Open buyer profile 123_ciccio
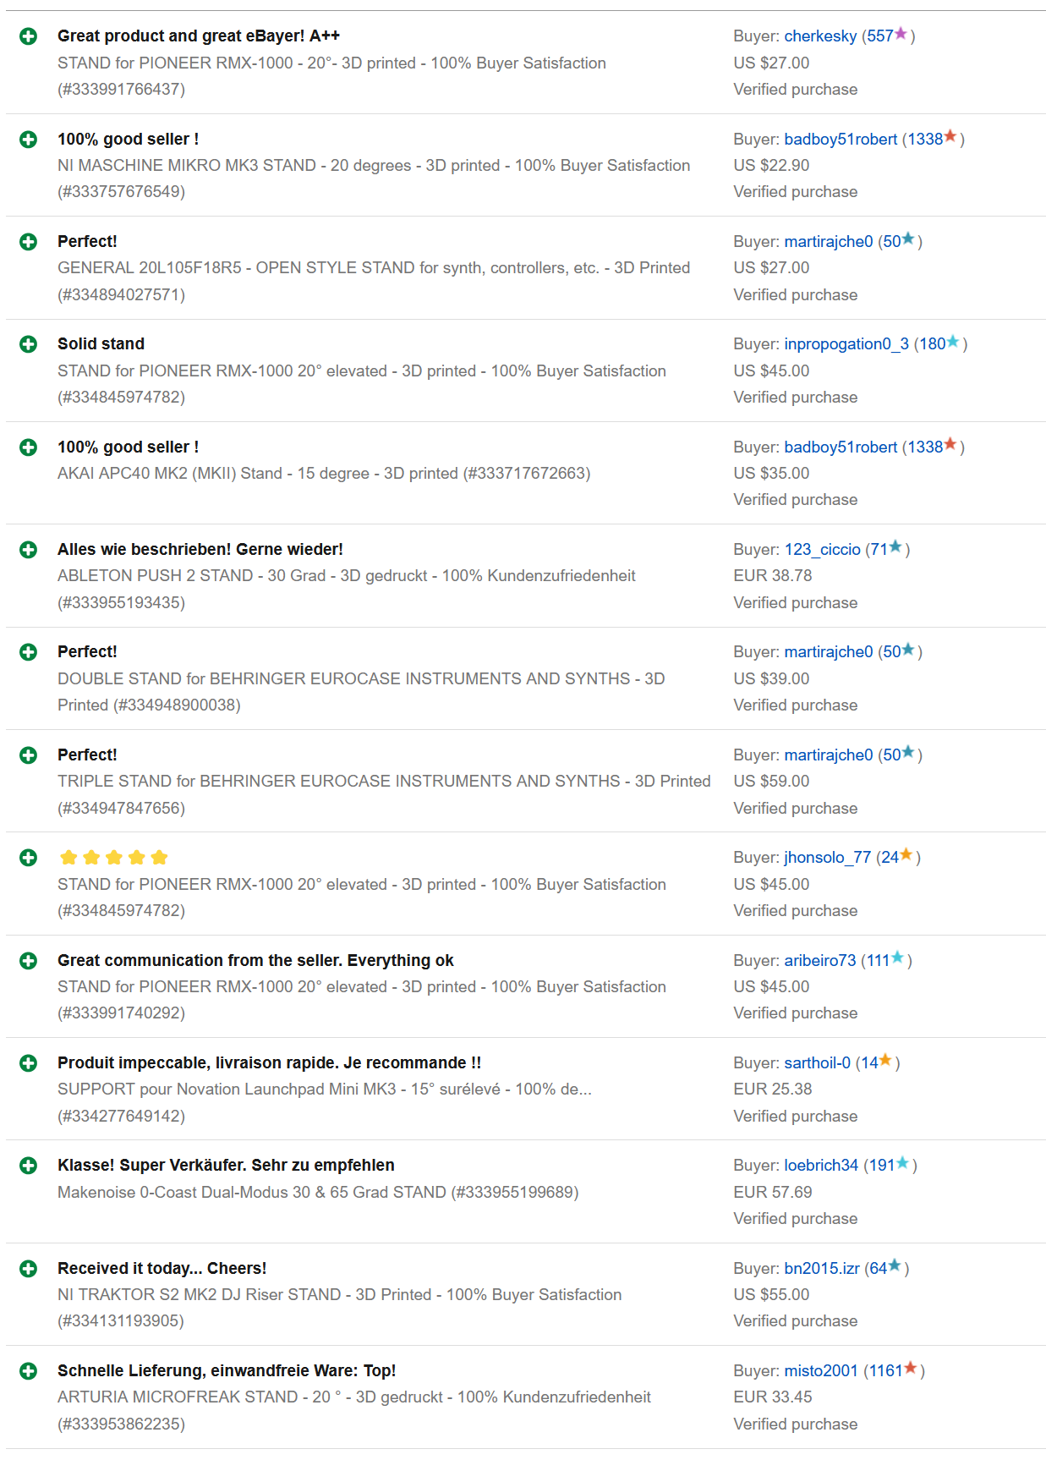 pos(823,550)
